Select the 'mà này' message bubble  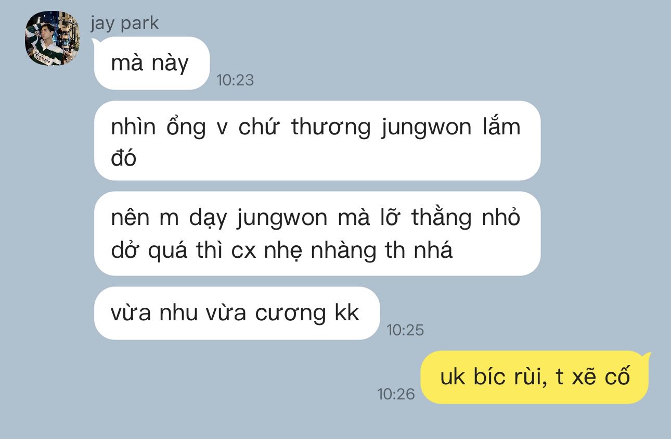click(x=152, y=64)
